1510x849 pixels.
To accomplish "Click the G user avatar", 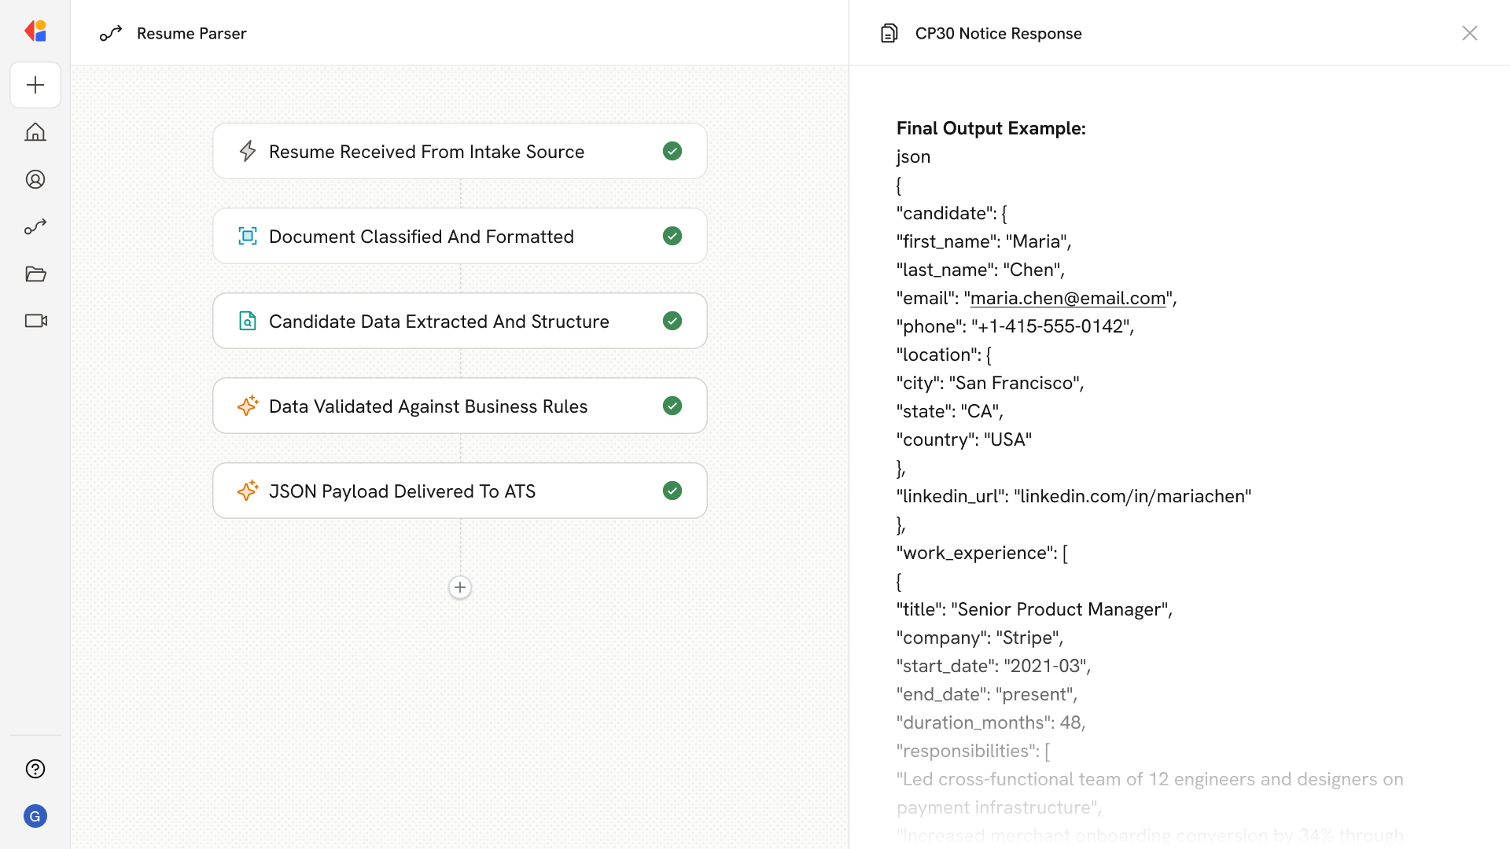I will click(35, 816).
